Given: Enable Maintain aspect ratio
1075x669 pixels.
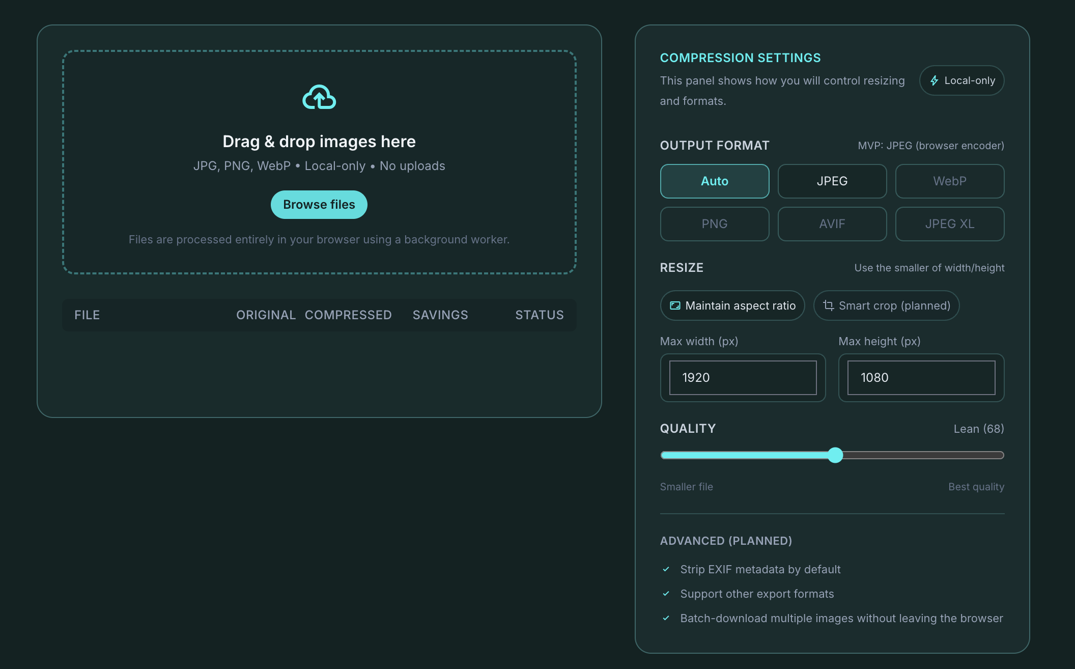Looking at the screenshot, I should [732, 305].
